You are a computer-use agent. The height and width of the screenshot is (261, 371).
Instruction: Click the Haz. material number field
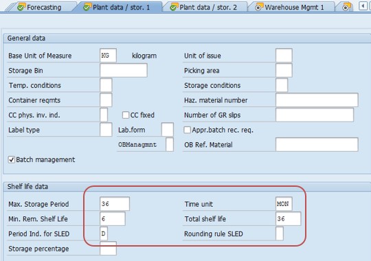coord(317,100)
